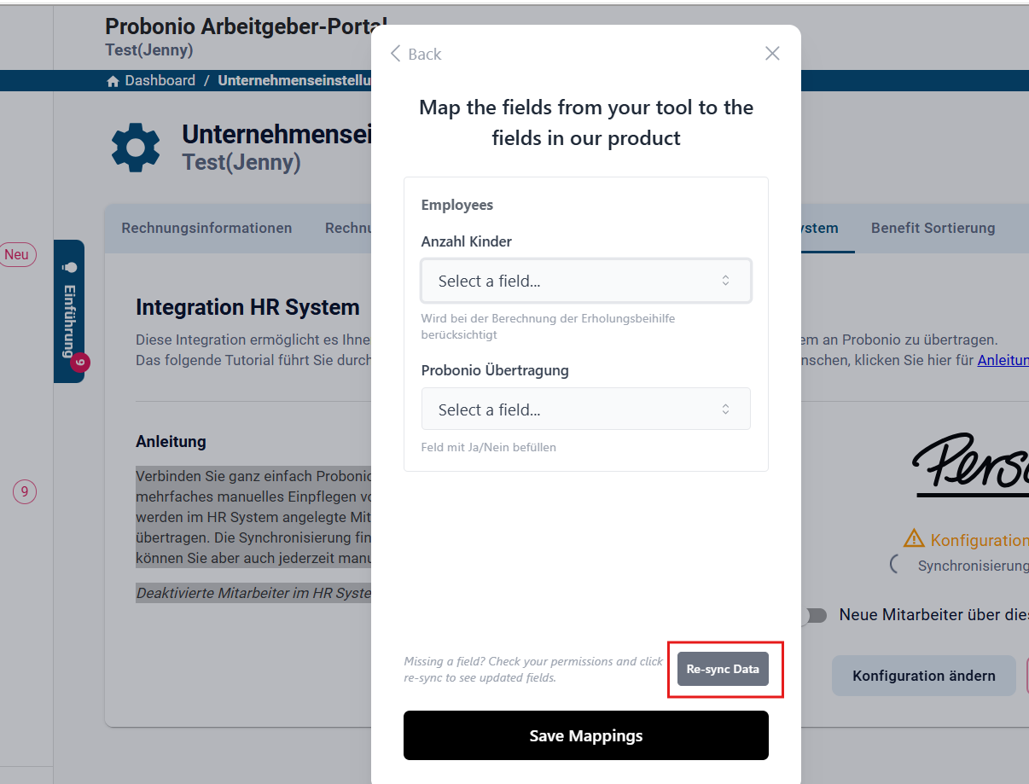Click the 'Feld mit Ja/Nein befüllen' hint
The height and width of the screenshot is (784, 1029).
489,447
